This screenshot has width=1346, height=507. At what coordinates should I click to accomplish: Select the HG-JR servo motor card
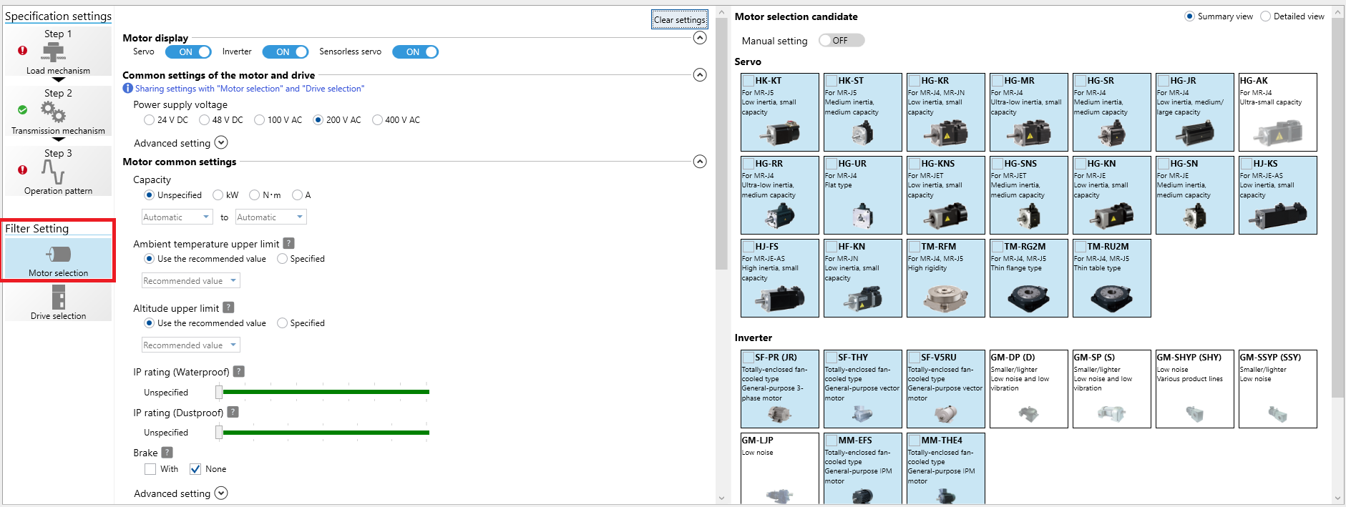[1195, 112]
